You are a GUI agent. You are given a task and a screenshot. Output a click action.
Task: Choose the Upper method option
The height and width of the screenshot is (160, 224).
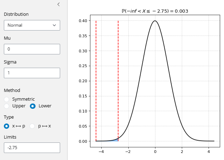click(x=7, y=106)
